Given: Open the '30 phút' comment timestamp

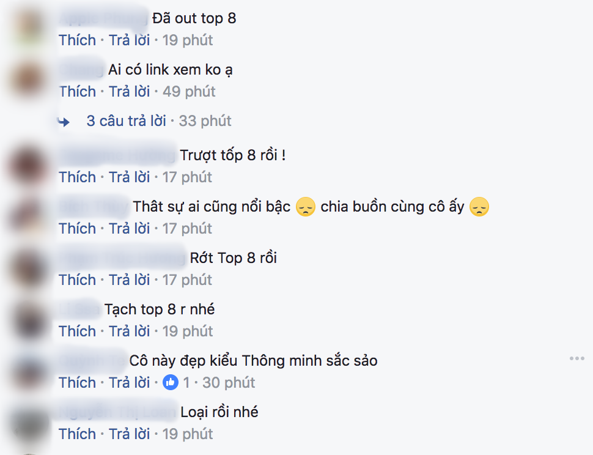Looking at the screenshot, I should point(229,383).
